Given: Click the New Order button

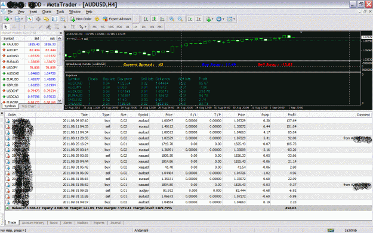Looking at the screenshot, I should 81,19.
